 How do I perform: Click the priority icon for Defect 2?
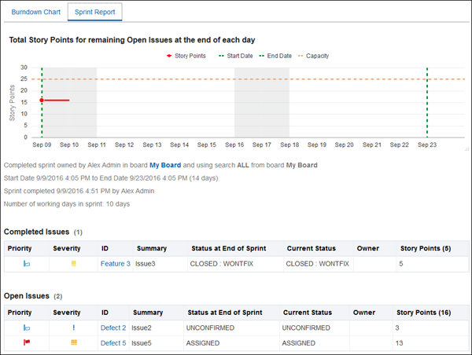click(x=27, y=328)
